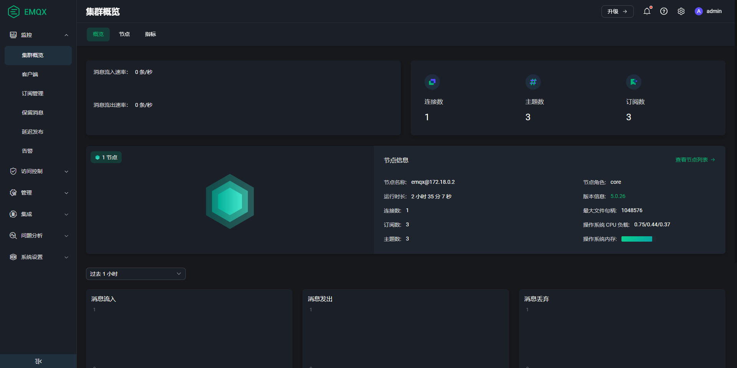The image size is (737, 368).
Task: Click the topics hash icon
Action: pos(533,82)
